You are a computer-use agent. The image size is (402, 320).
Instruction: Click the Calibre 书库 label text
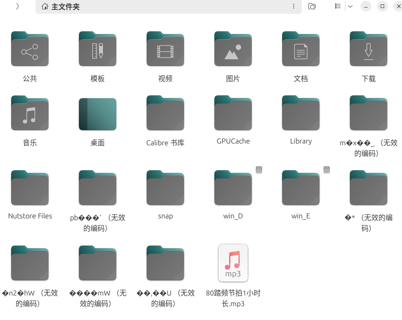pyautogui.click(x=165, y=143)
